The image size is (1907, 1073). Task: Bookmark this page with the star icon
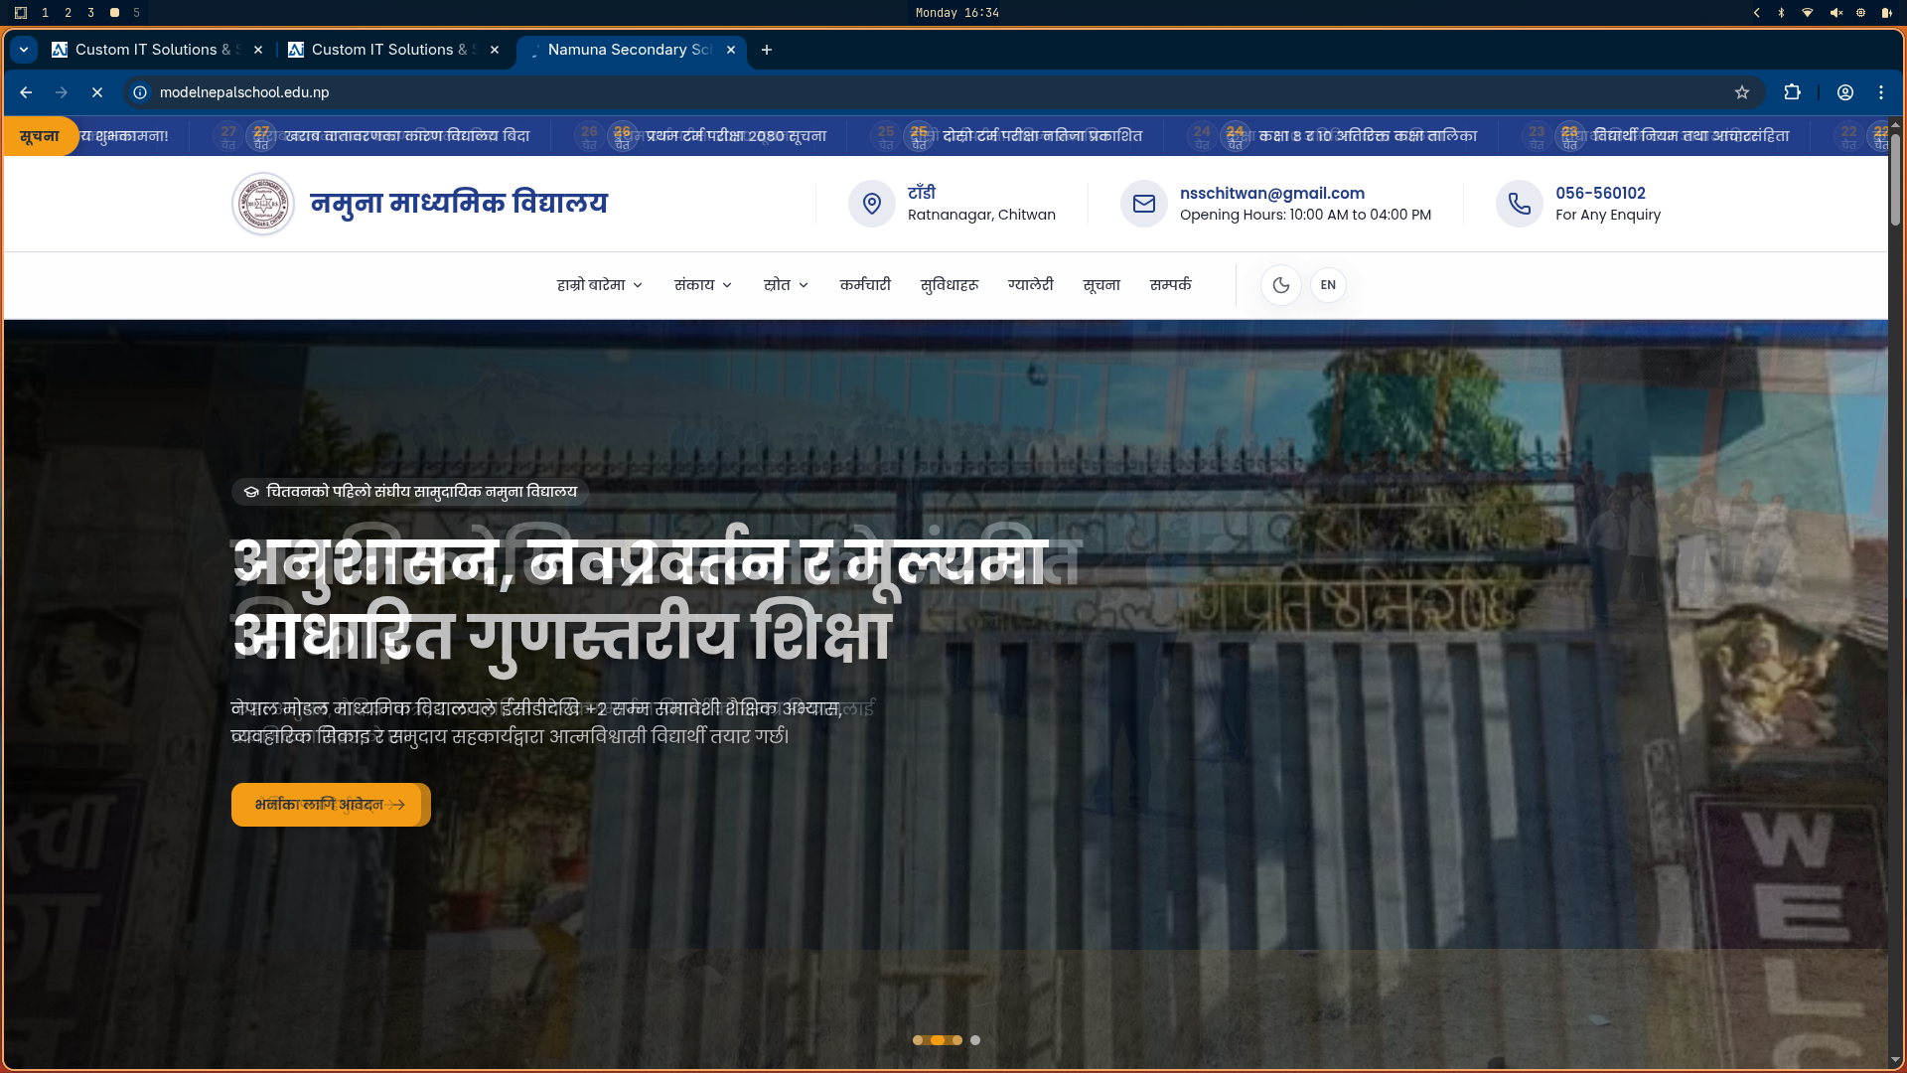(1741, 92)
